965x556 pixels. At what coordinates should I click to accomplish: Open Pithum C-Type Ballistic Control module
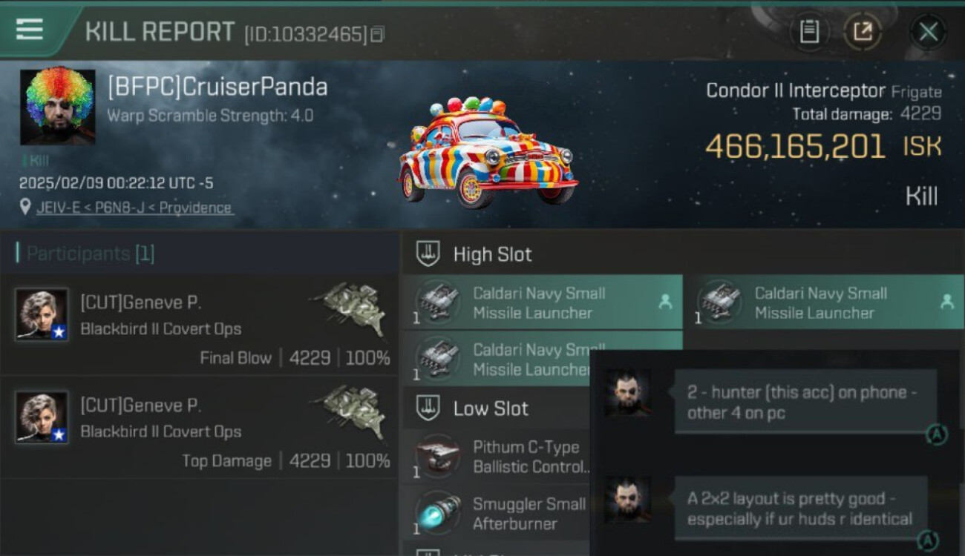(497, 457)
